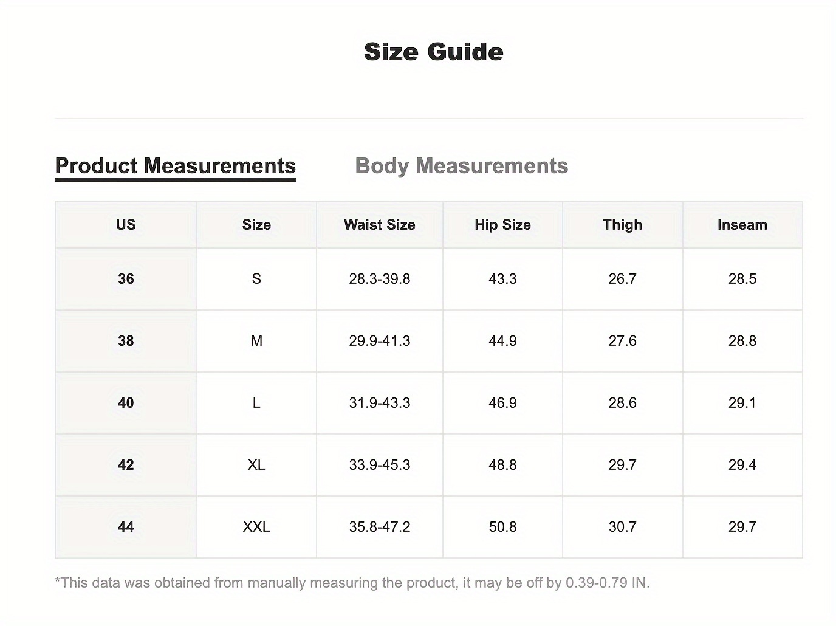Click the measurement disclaimer note text
Screen dimensions: 836x626
352,583
